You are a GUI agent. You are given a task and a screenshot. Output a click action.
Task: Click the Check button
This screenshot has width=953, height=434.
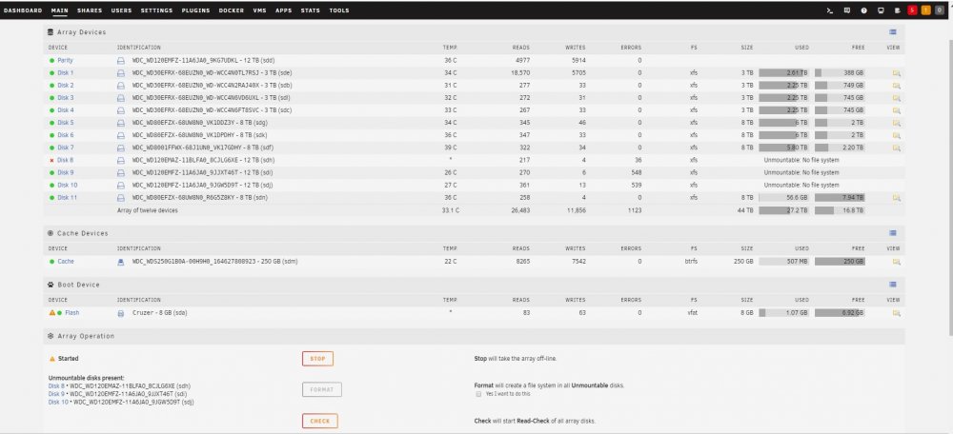[x=319, y=421]
